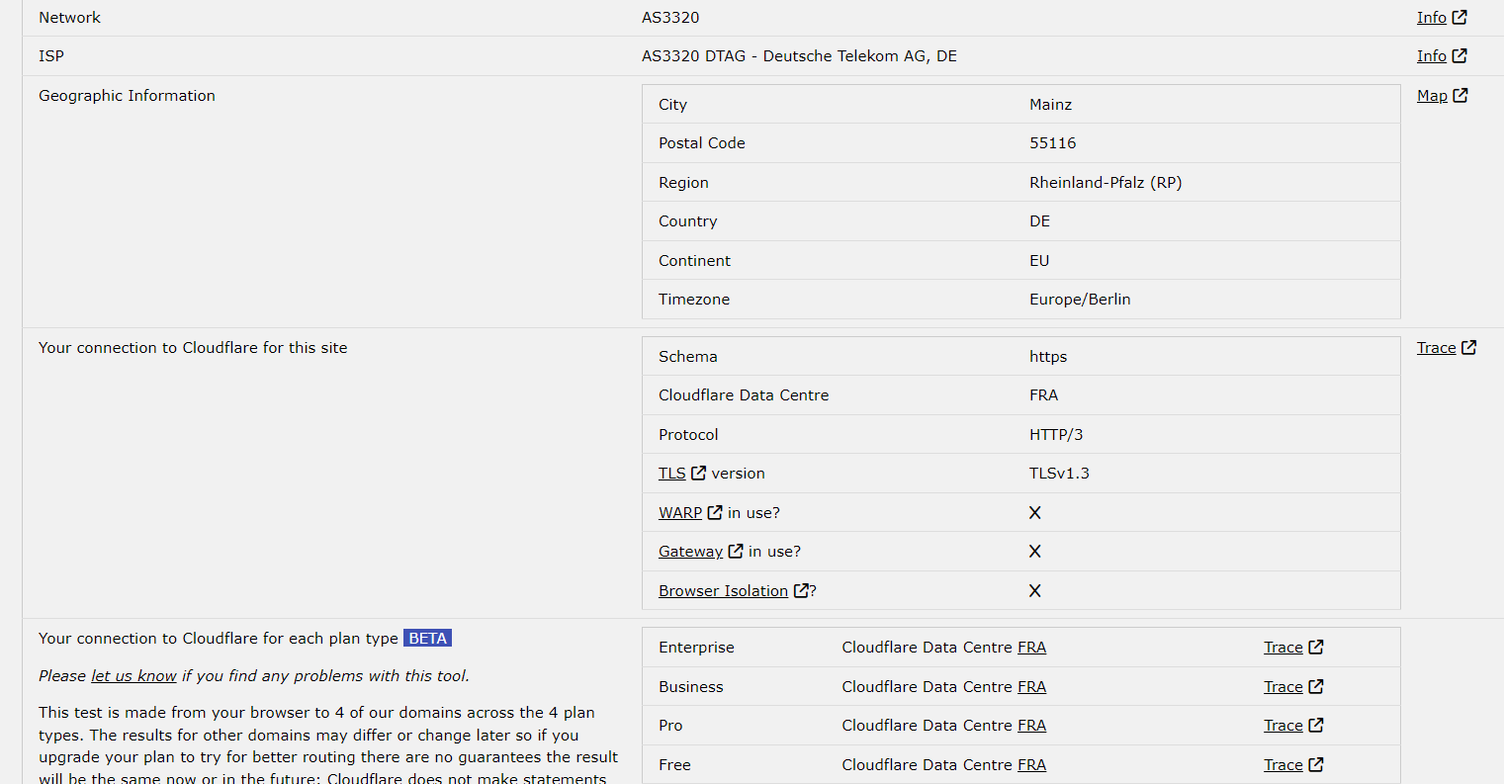Select the Schema value 'https'
The image size is (1504, 784).
tap(1048, 357)
